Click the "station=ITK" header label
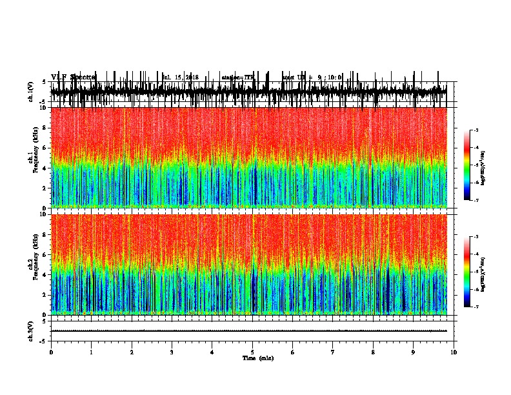Viewport: 511px width, 395px height. [x=237, y=77]
